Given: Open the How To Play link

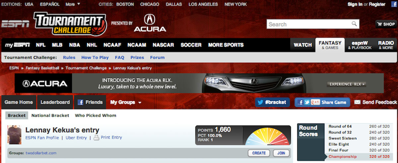Looking at the screenshot, I should coord(95,57).
